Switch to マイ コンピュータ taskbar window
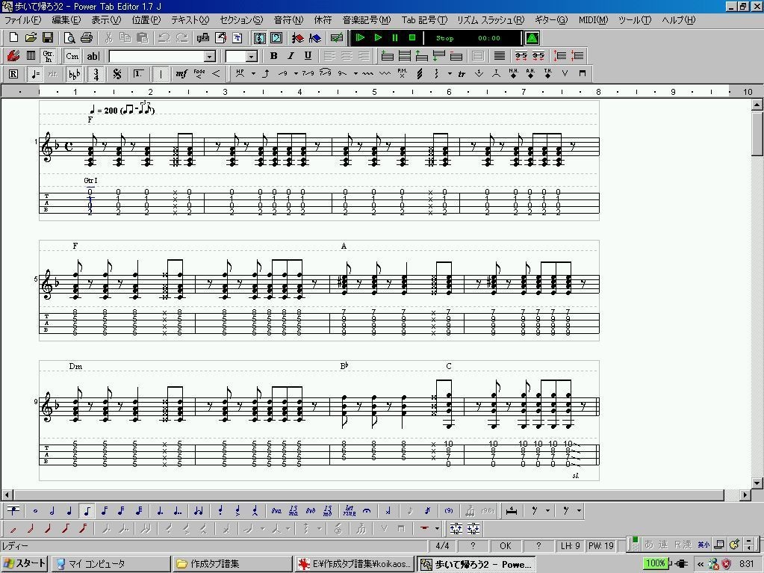 pos(111,564)
